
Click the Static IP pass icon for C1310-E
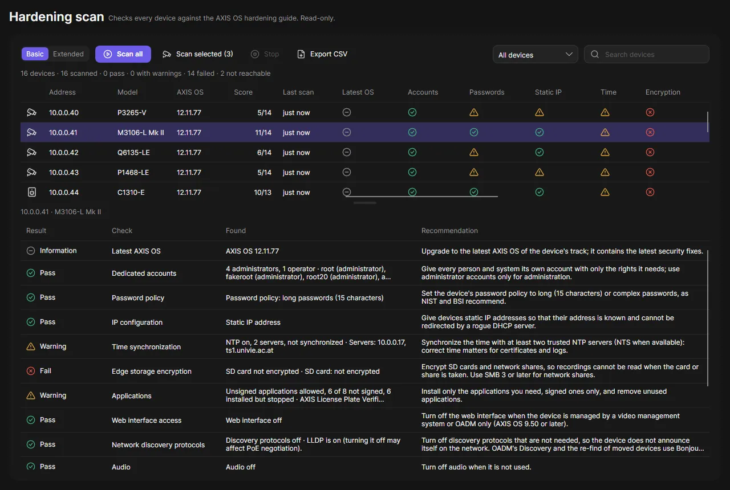tap(539, 193)
